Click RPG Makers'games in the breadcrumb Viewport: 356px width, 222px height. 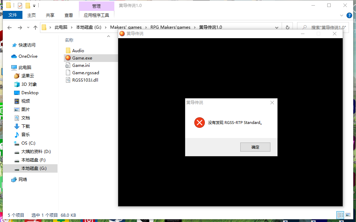click(x=170, y=27)
